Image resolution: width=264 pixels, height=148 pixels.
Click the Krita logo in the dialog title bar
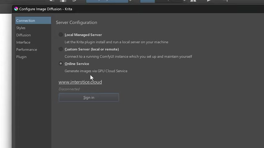[x=16, y=9]
